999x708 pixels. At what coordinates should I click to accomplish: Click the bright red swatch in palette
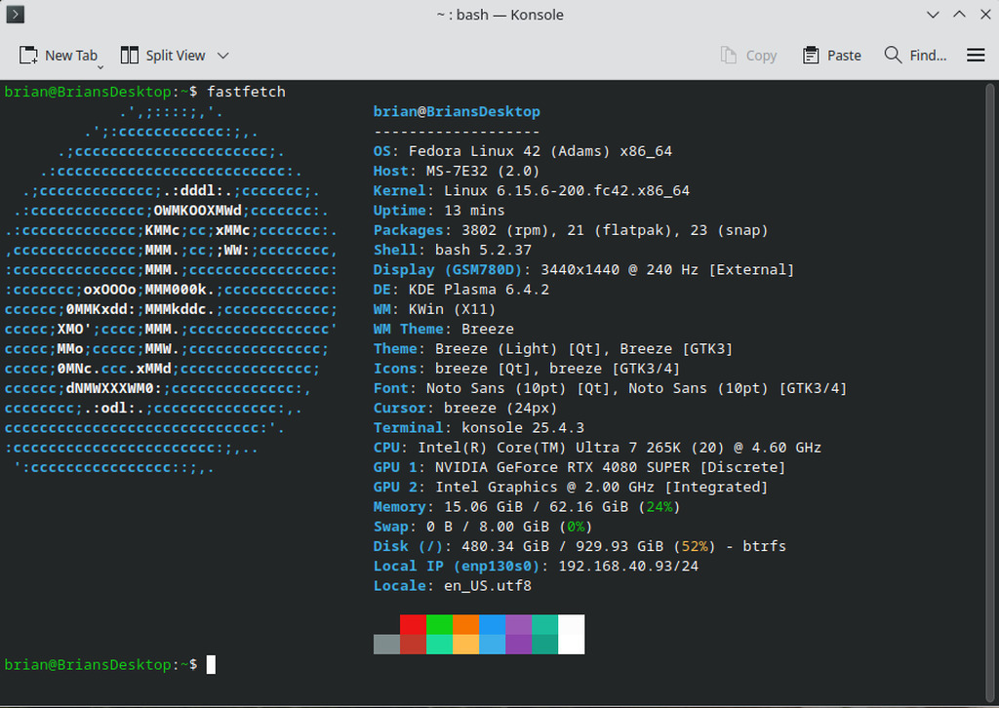(x=413, y=624)
